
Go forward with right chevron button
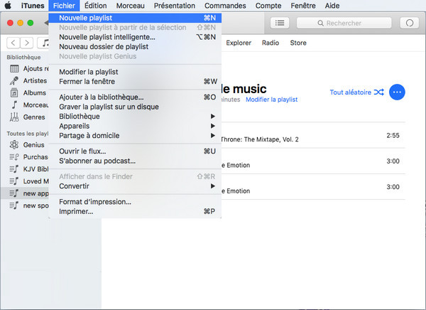tap(27, 43)
